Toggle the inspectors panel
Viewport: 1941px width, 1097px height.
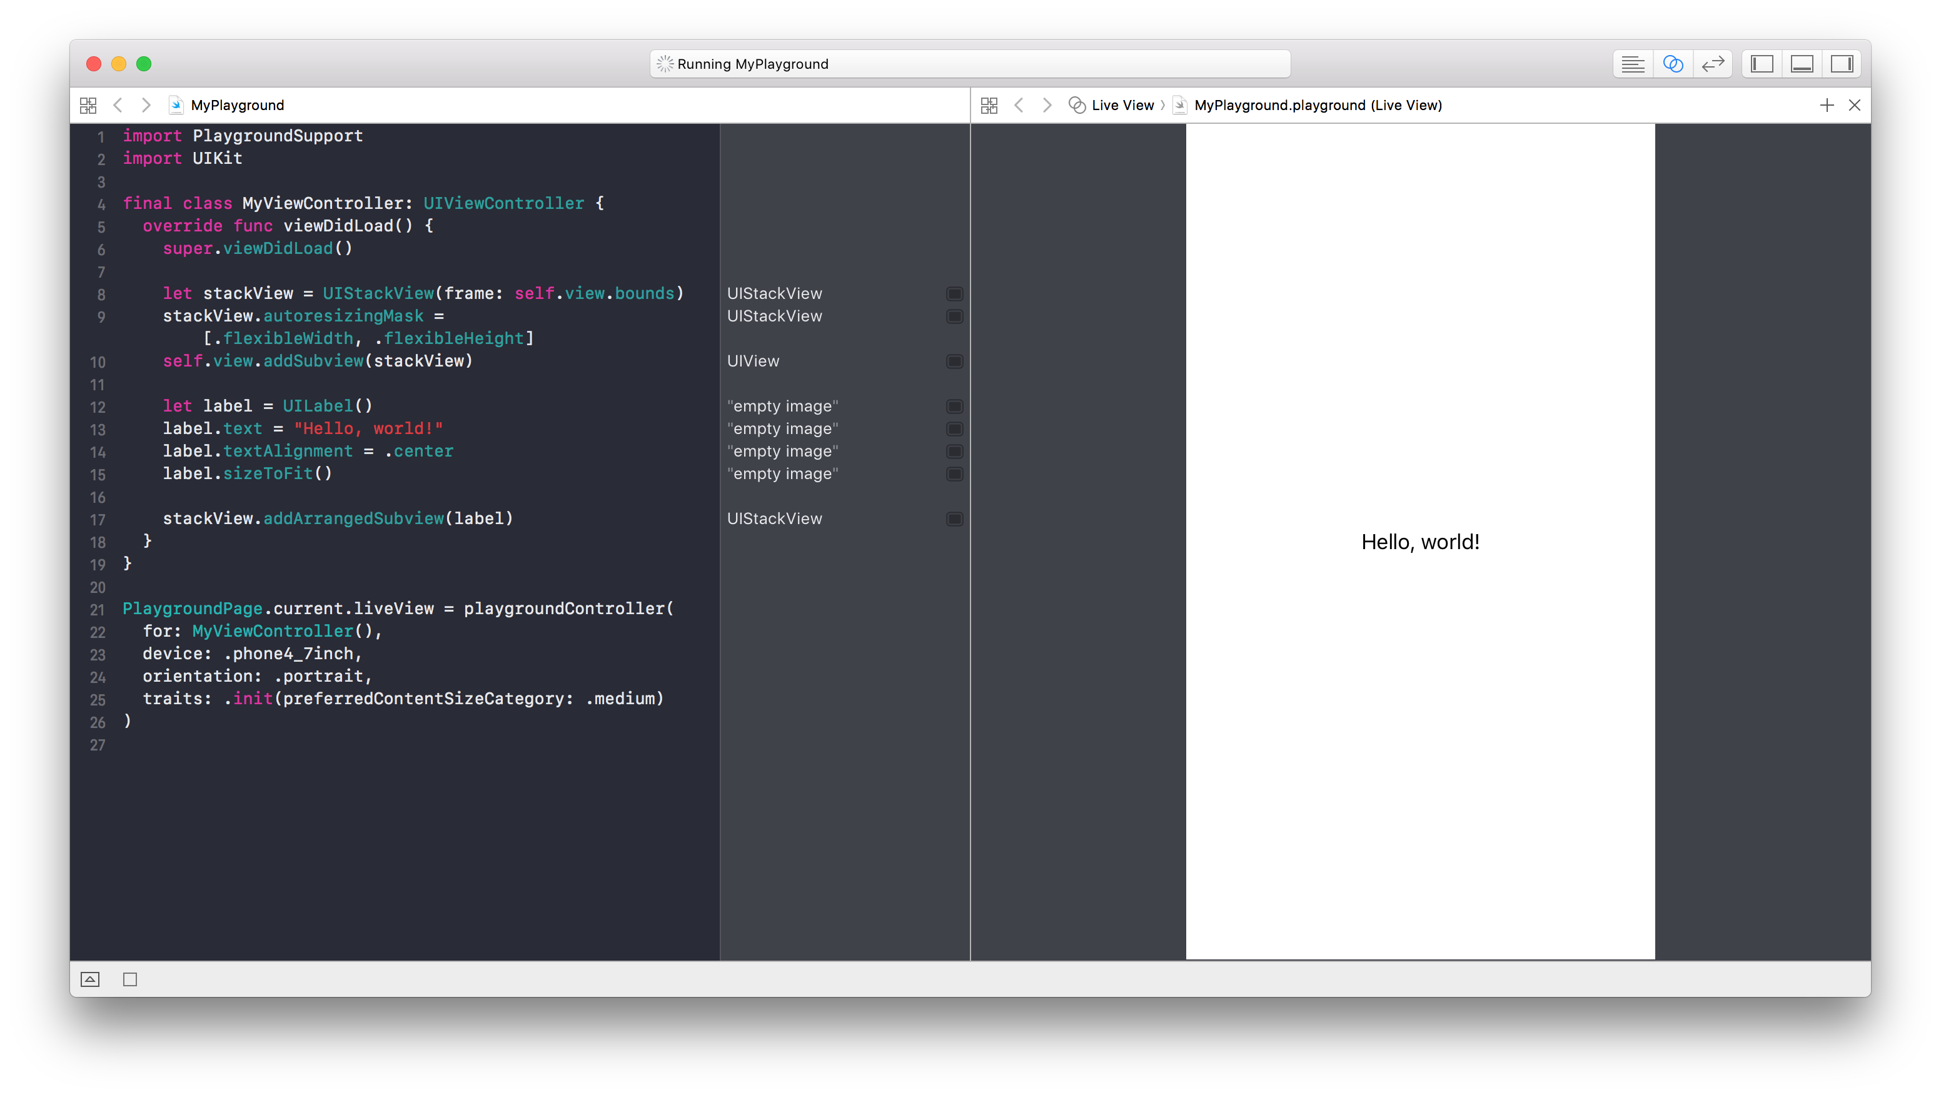coord(1842,64)
